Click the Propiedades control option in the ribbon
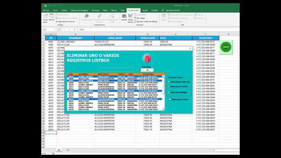The height and width of the screenshot is (158, 281). (140, 14)
